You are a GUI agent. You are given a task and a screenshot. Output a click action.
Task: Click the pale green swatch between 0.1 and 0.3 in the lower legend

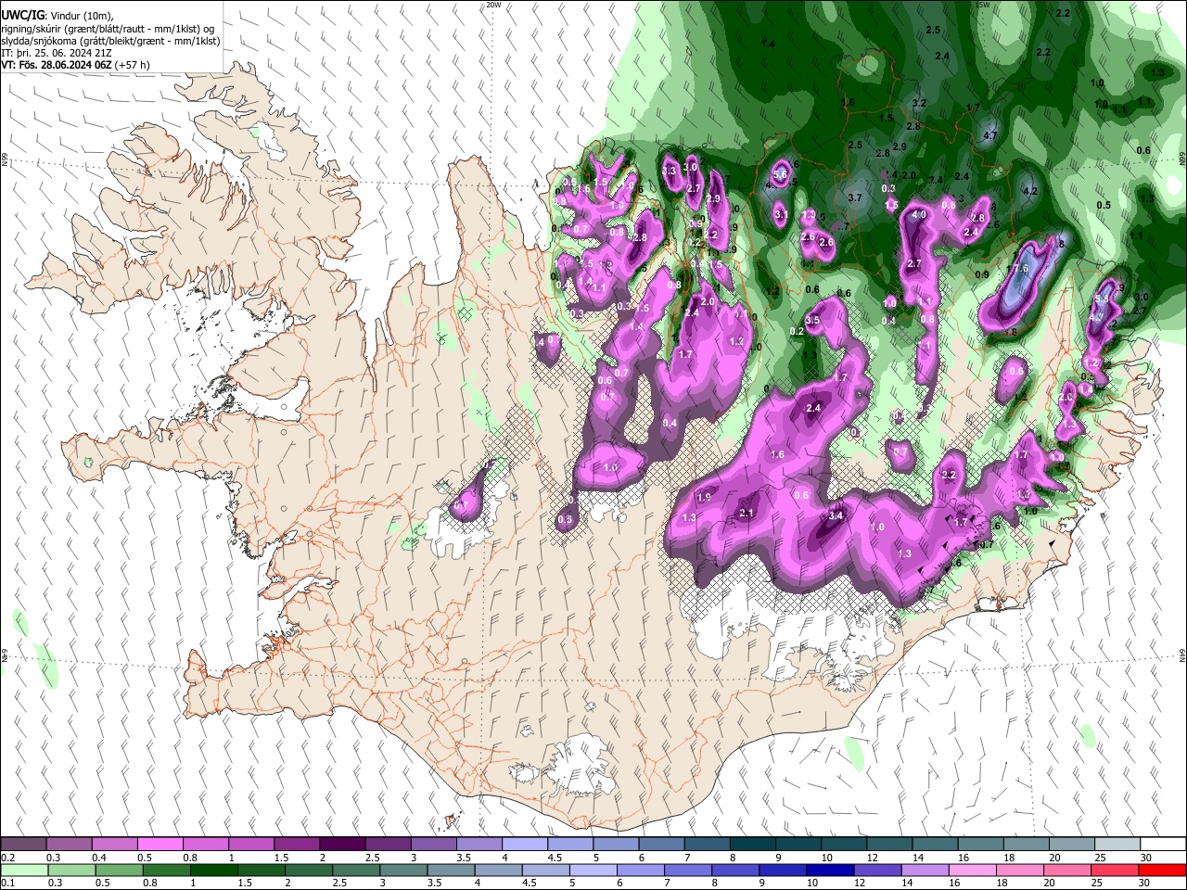coord(24,870)
